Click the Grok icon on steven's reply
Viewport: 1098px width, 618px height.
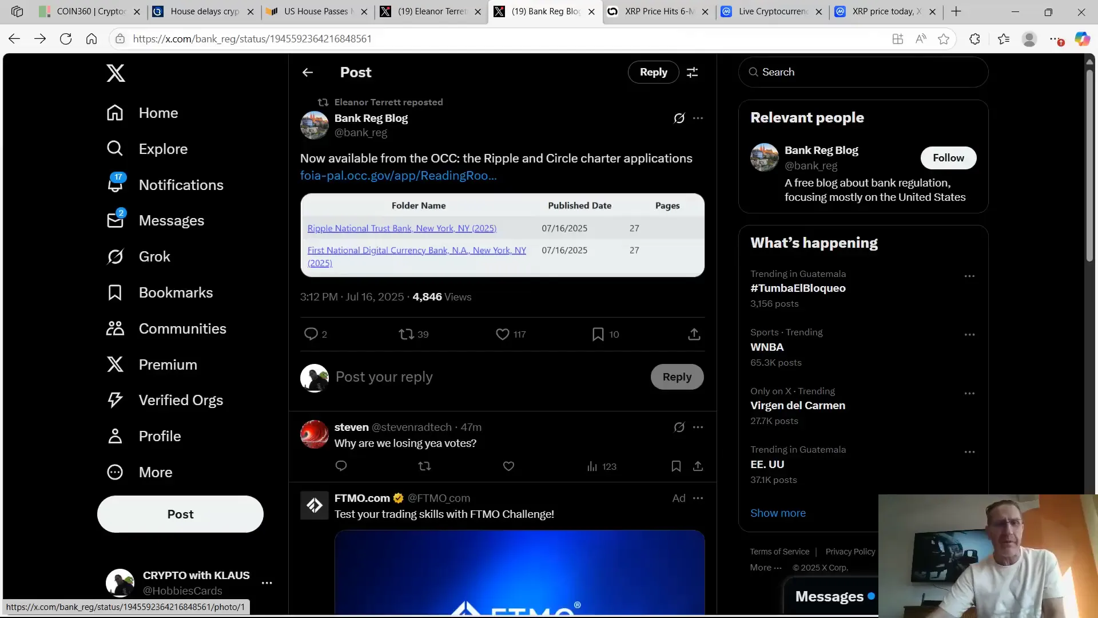[679, 427]
